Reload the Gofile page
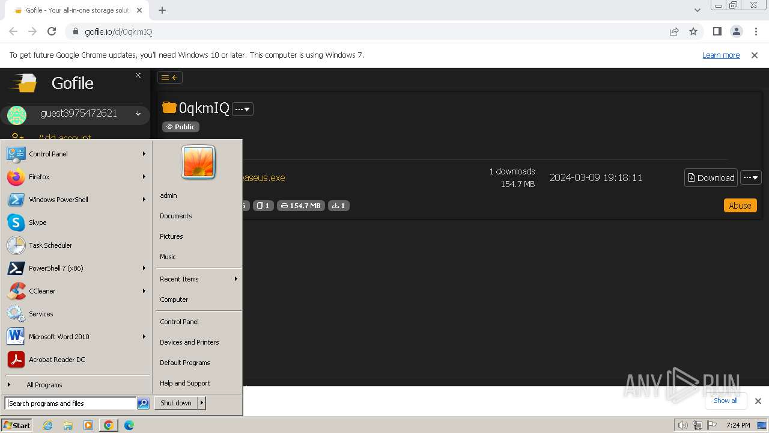The width and height of the screenshot is (769, 433). click(x=52, y=31)
